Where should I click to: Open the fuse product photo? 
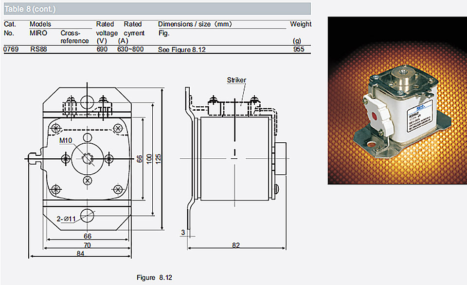click(x=397, y=101)
